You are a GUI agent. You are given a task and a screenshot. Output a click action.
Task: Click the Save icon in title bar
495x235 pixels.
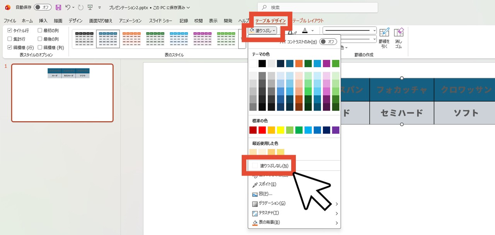pyautogui.click(x=58, y=7)
